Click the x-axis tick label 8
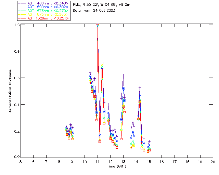 click(x=59, y=162)
